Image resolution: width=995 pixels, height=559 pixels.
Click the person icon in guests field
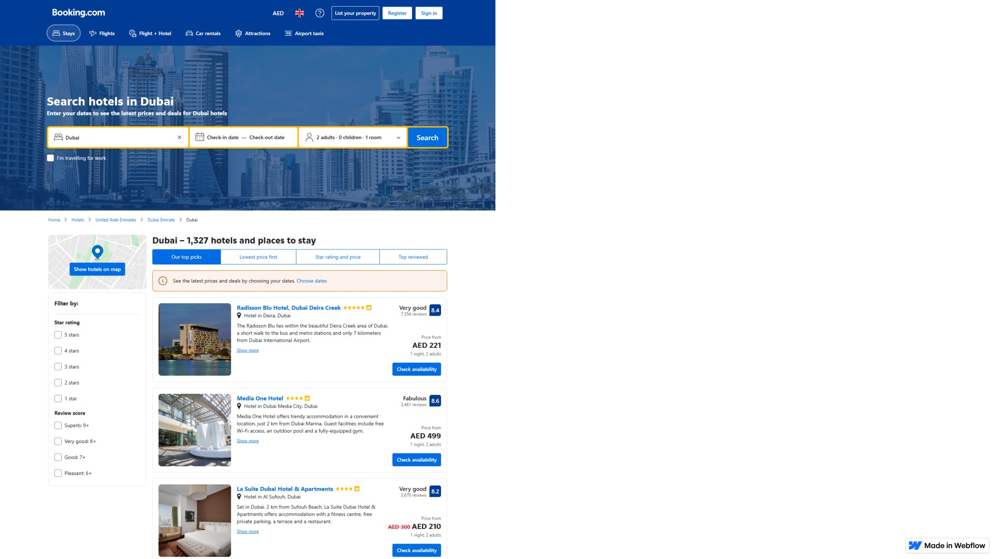309,137
